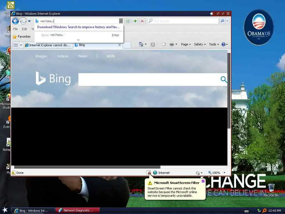Select the Recycle Bin desktop icon
285x214 pixels.
pos(271,190)
